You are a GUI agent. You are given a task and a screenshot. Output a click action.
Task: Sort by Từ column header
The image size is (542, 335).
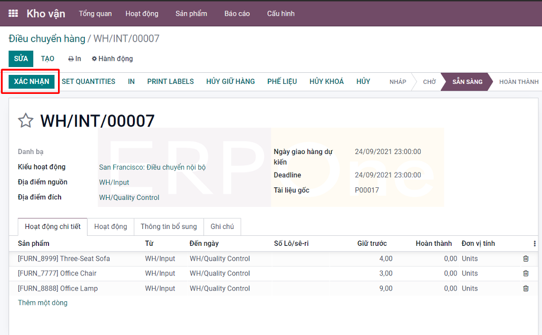[149, 244]
